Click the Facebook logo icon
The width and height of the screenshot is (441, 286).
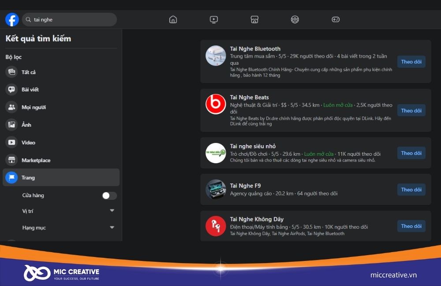(x=12, y=20)
